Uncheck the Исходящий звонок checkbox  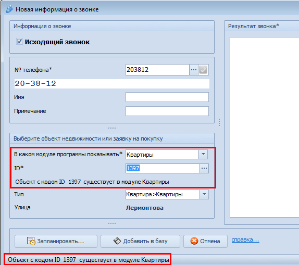pyautogui.click(x=19, y=42)
